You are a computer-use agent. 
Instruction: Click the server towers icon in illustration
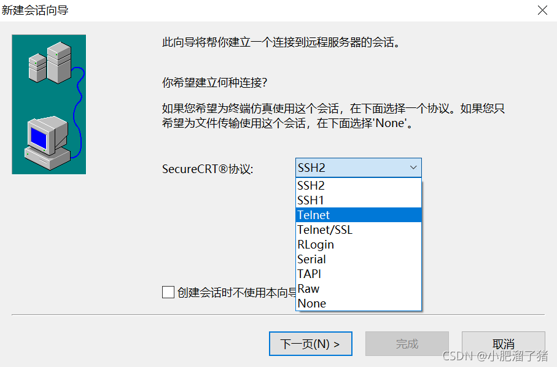click(x=50, y=63)
